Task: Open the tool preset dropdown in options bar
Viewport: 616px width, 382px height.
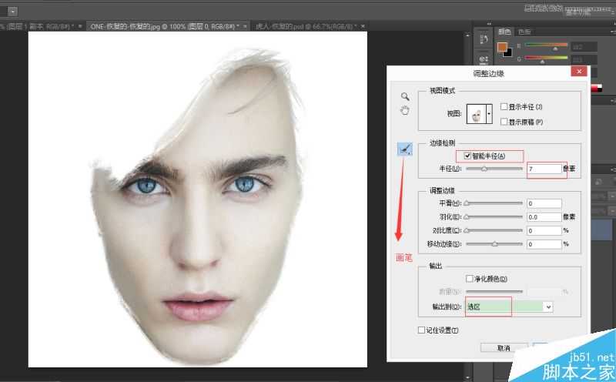Action: click(12, 11)
